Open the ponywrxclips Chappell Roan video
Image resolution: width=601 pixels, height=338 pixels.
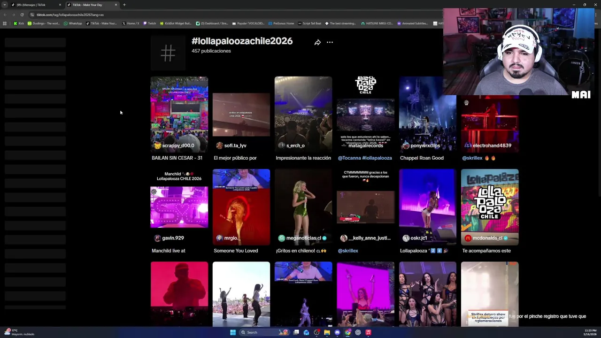click(x=427, y=115)
